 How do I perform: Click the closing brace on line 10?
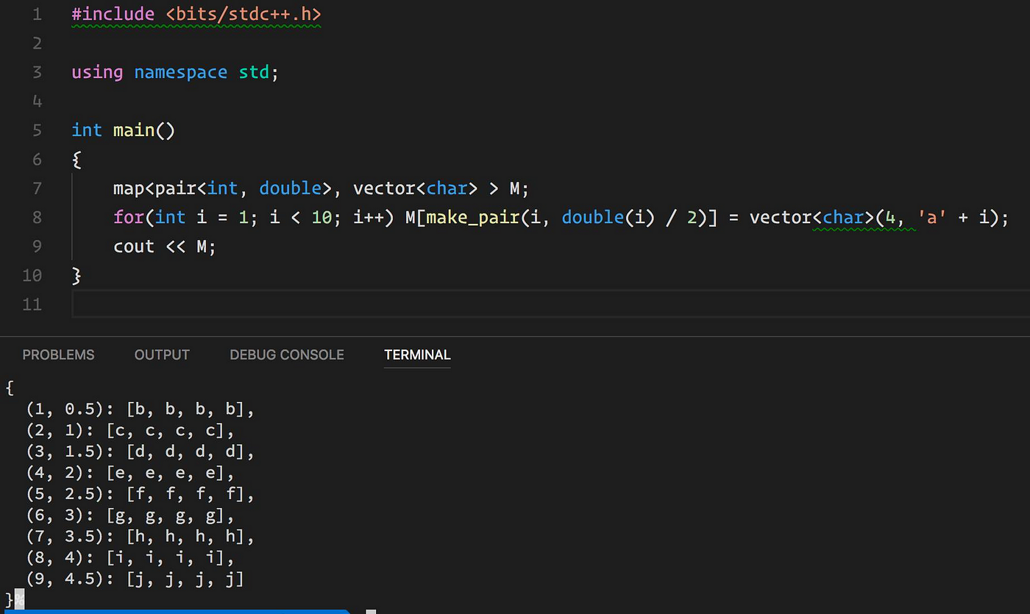click(x=77, y=275)
